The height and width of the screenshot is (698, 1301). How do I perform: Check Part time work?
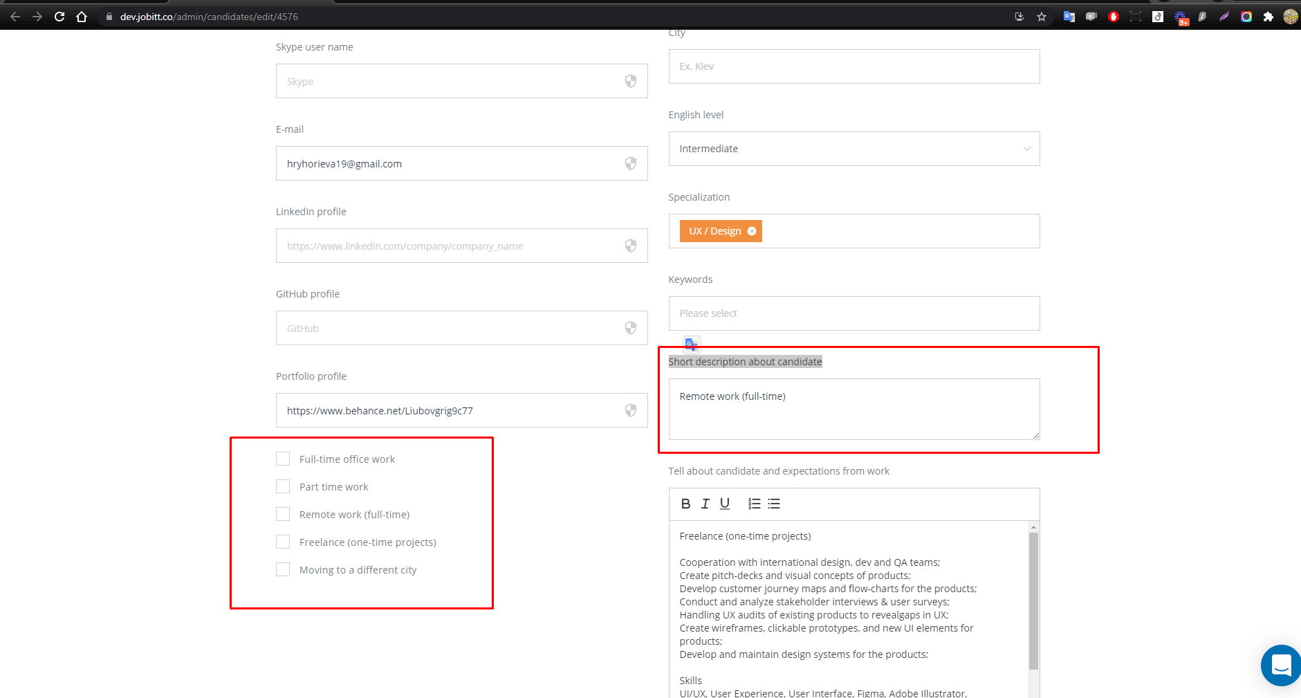click(x=283, y=486)
